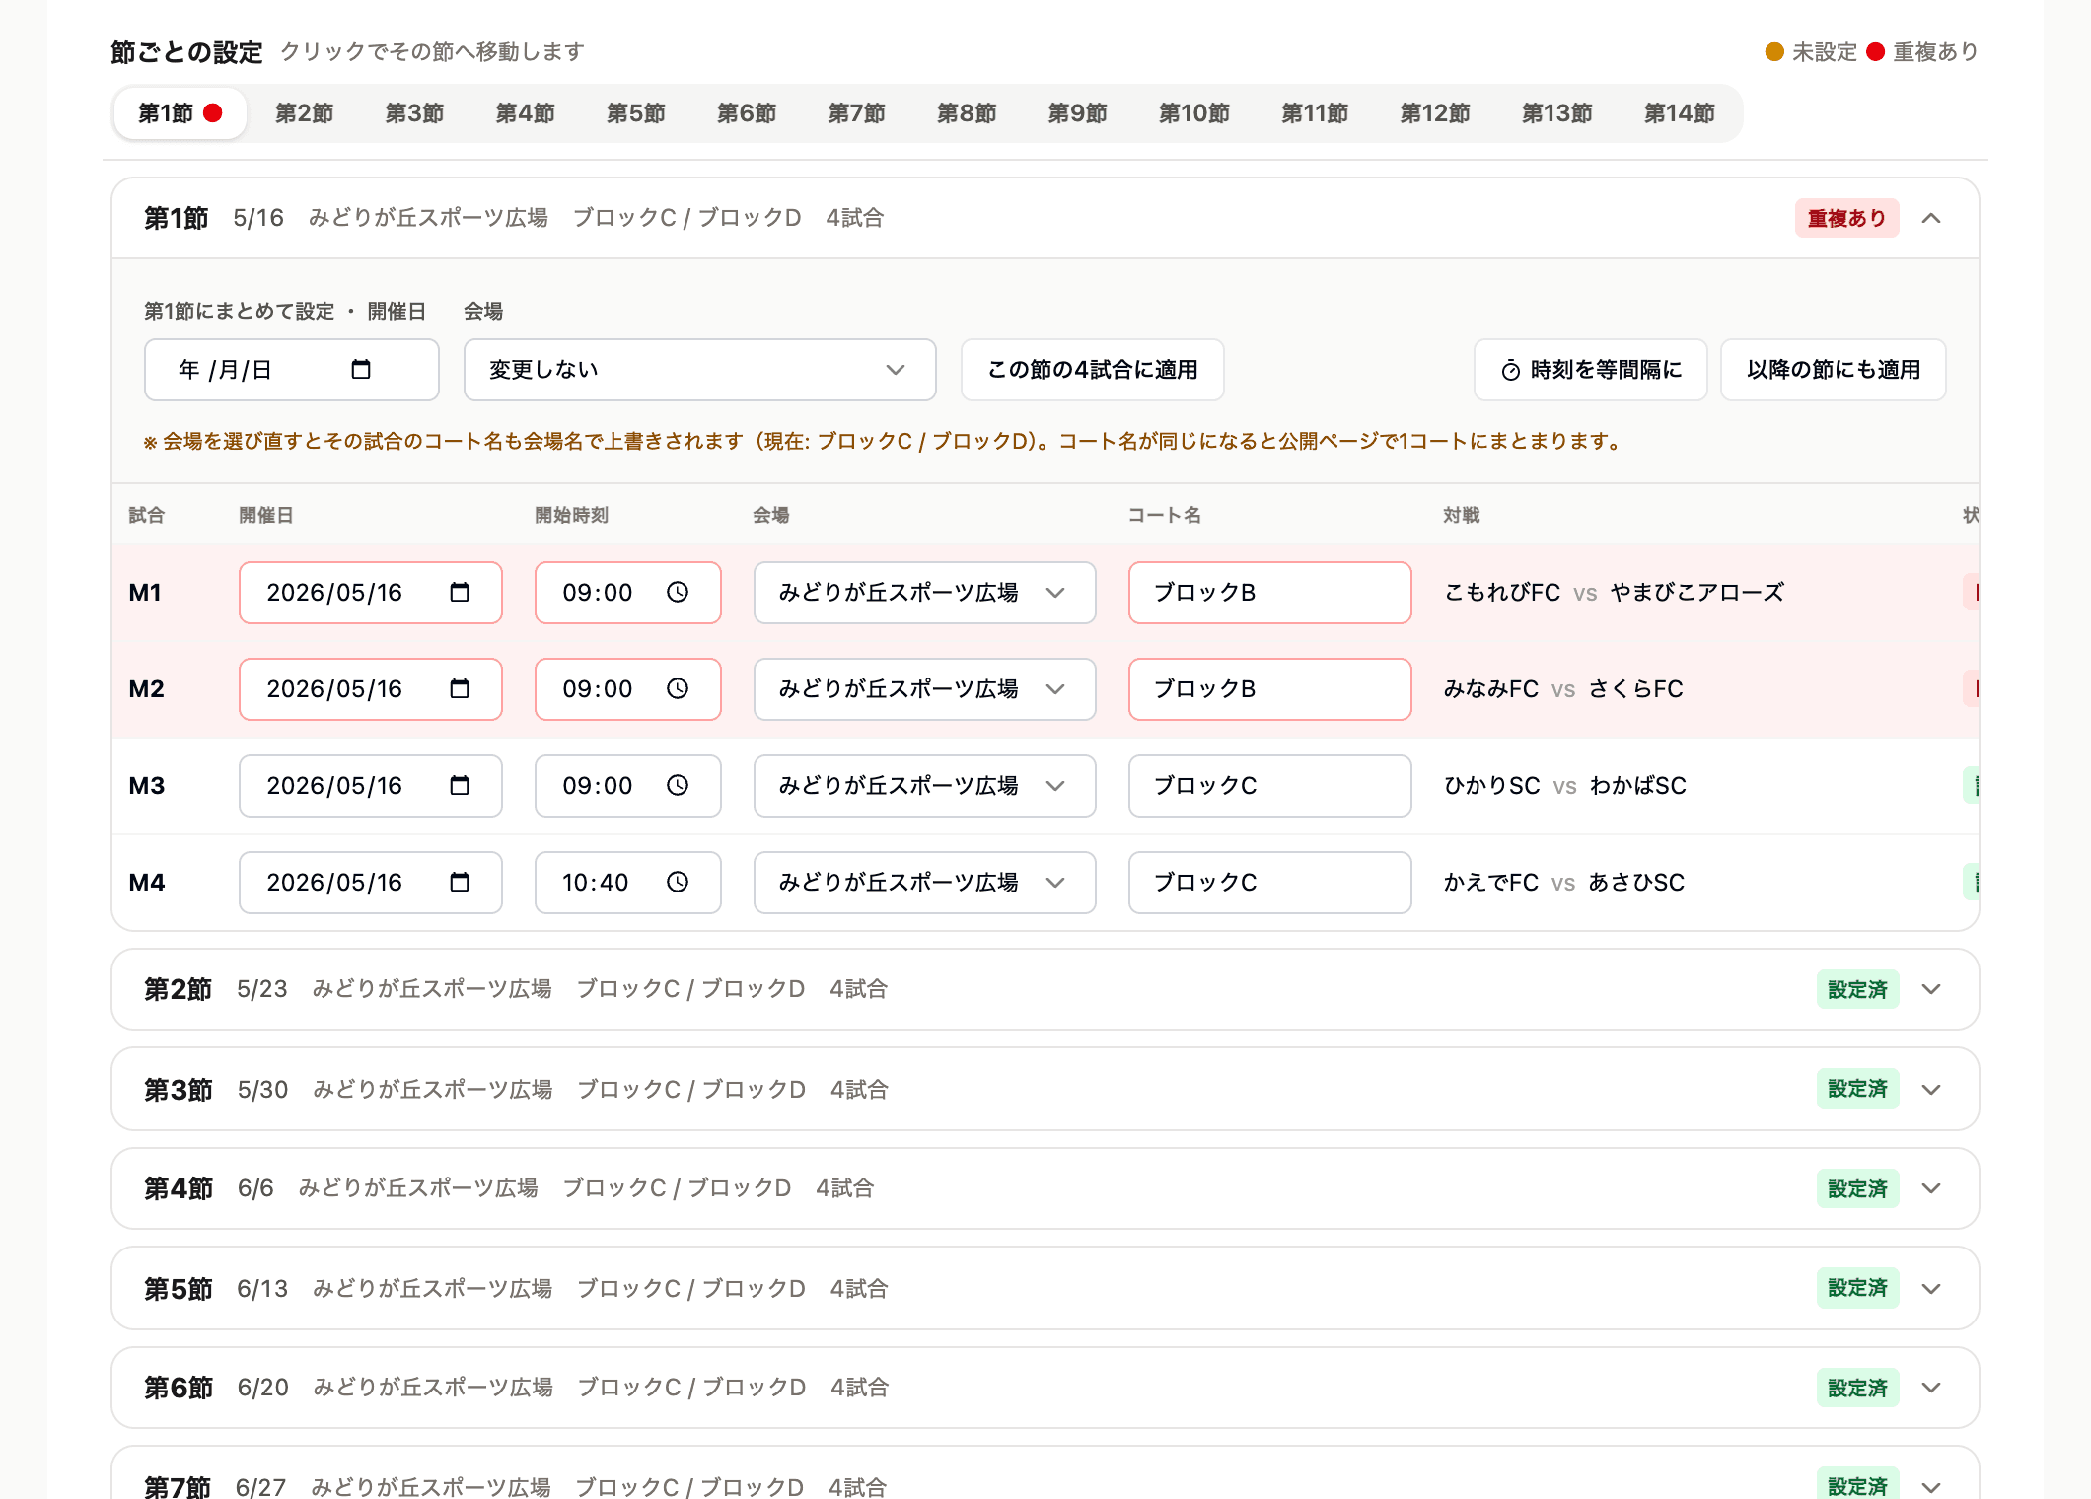This screenshot has width=2091, height=1499.
Task: Click the M2 コート名 field with ブロックB
Action: tap(1270, 689)
